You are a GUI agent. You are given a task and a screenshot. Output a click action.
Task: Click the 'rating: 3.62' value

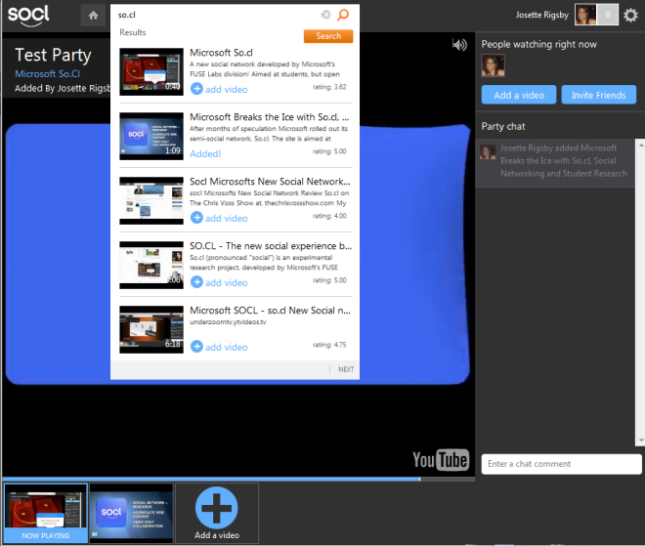click(329, 87)
